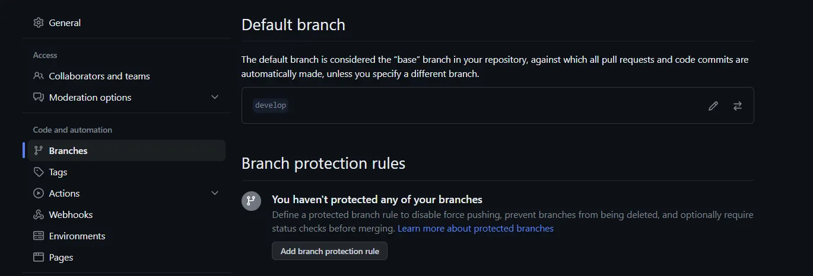Open the Branches settings page

pos(68,150)
